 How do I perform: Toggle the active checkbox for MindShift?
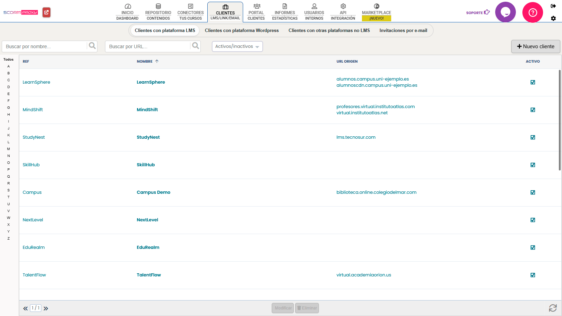coord(533,110)
